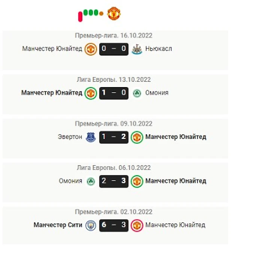Image resolution: width=274 pixels, height=253 pixels.
Task: Open the 1 – 2 Everton match score
Action: coord(114,137)
